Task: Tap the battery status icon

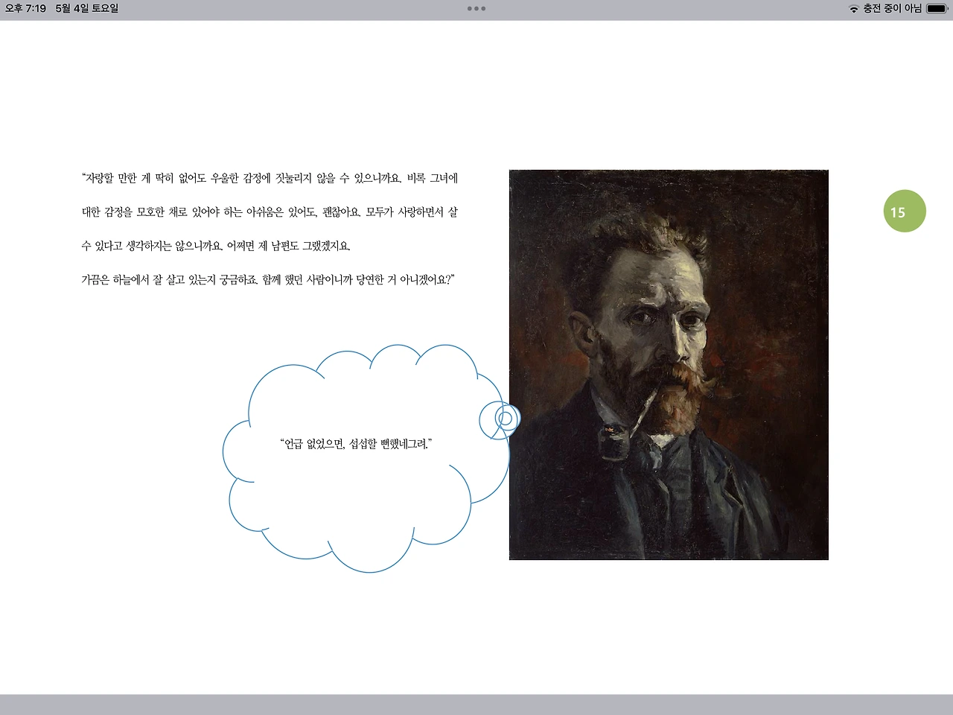Action: (937, 9)
